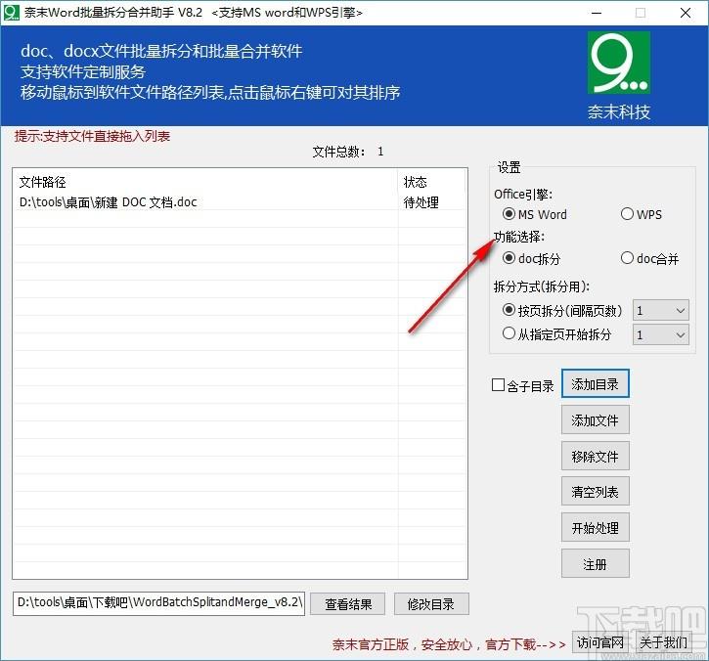709x661 pixels.
Task: Select the MS Word engine option
Action: [x=535, y=214]
